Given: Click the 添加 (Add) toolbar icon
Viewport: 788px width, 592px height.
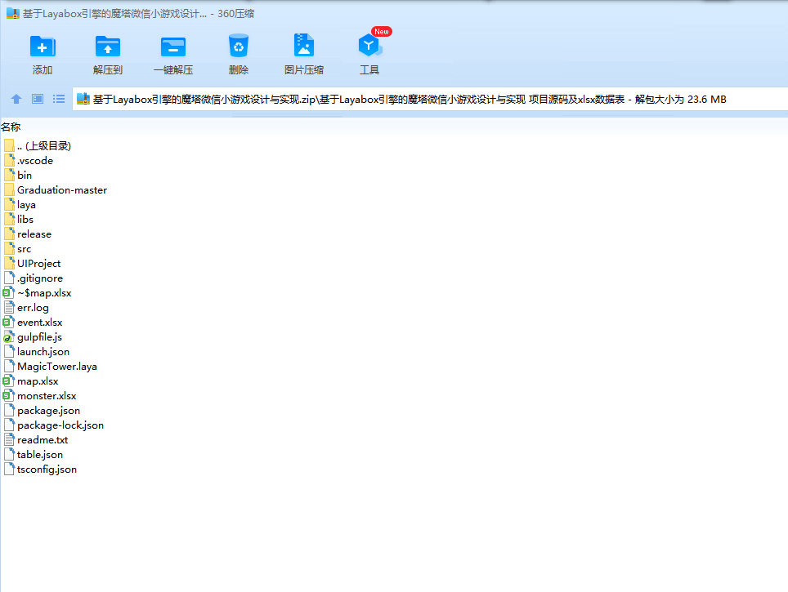Looking at the screenshot, I should (43, 47).
